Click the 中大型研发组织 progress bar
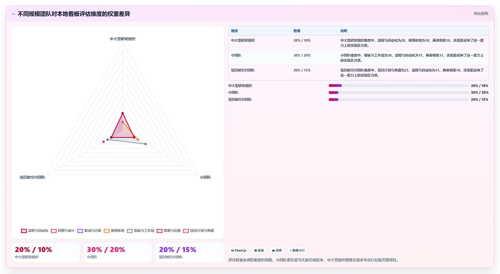The width and height of the screenshot is (500, 274). 398,86
